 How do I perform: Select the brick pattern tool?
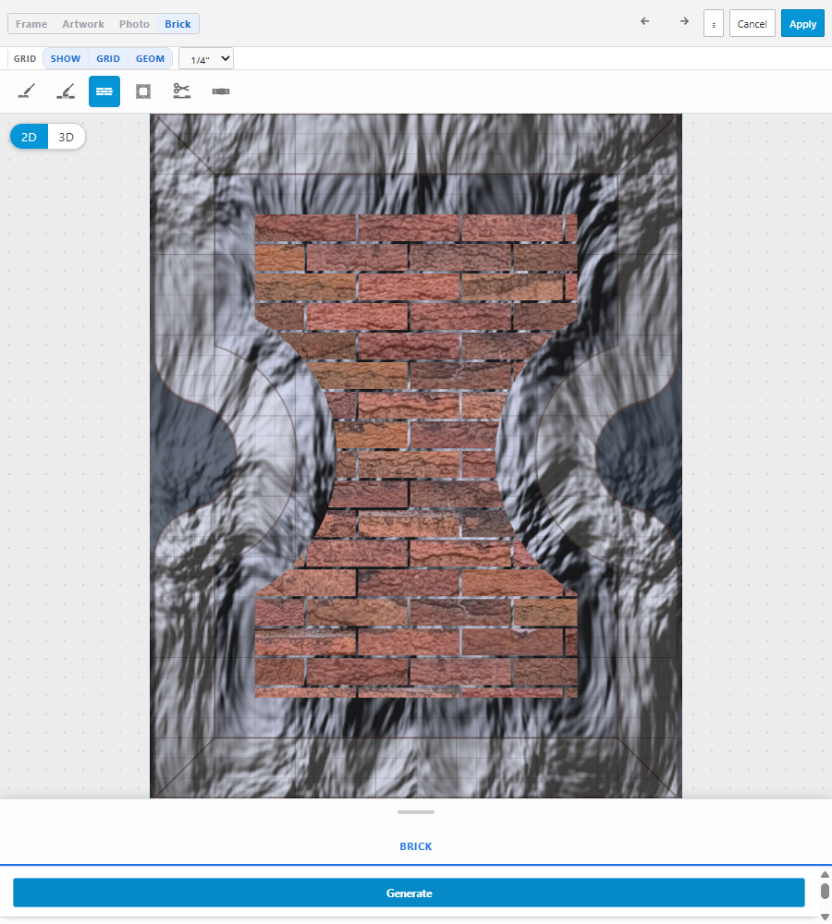point(104,91)
